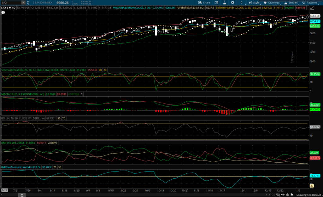This screenshot has height=197, width=323.
Task: Click the symbol link icon beside the SPX field
Action: tap(28, 3)
